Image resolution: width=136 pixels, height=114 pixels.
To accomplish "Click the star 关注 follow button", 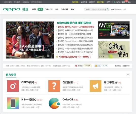I will [x=98, y=66].
